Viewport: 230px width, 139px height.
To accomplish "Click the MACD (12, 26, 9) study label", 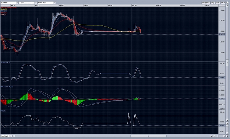I will tap(7, 87).
